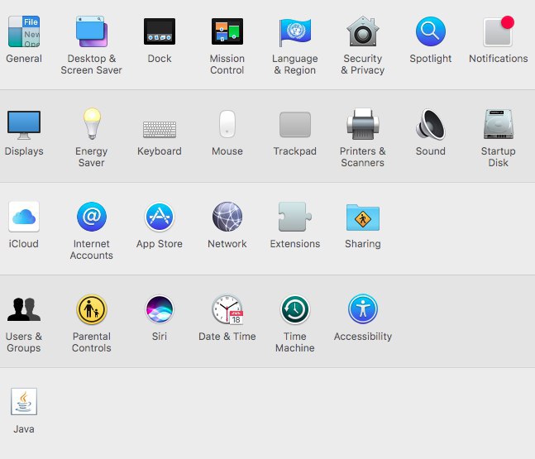The image size is (535, 459).
Task: Open Mission Control preferences
Action: (227, 31)
